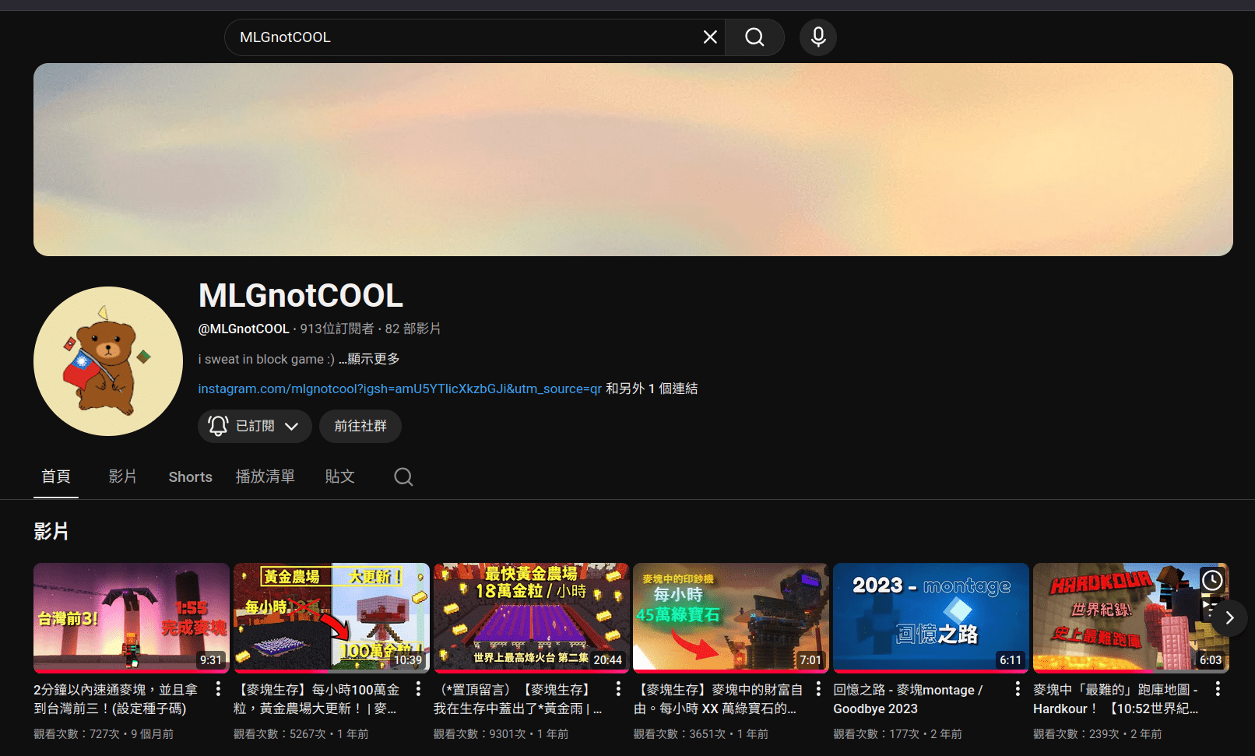The height and width of the screenshot is (756, 1255).
Task: Go to community via 前往社群 button
Action: coord(360,426)
